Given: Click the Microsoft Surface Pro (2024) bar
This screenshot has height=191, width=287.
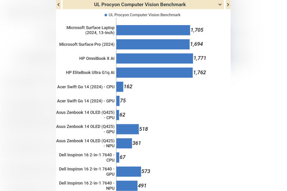Looking at the screenshot, I should pyautogui.click(x=153, y=44).
